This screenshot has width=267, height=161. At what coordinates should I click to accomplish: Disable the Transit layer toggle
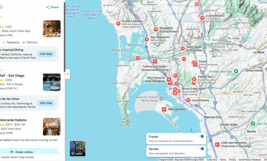click(x=201, y=136)
